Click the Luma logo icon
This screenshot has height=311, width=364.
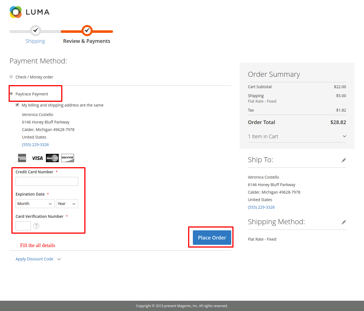16,12
